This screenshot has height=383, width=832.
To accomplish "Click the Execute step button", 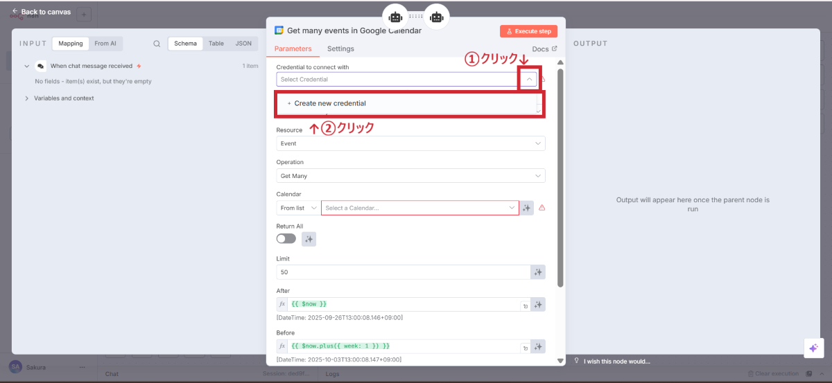I will click(528, 31).
